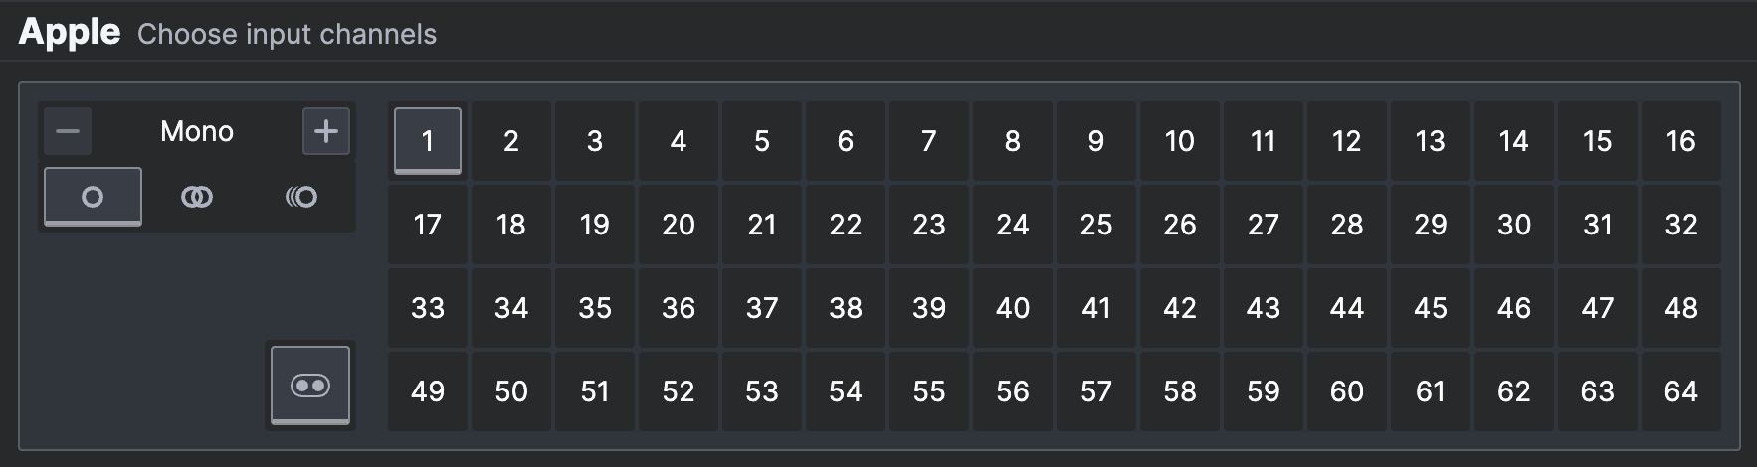The image size is (1757, 467).
Task: Pick input channel 56
Action: click(x=1013, y=391)
